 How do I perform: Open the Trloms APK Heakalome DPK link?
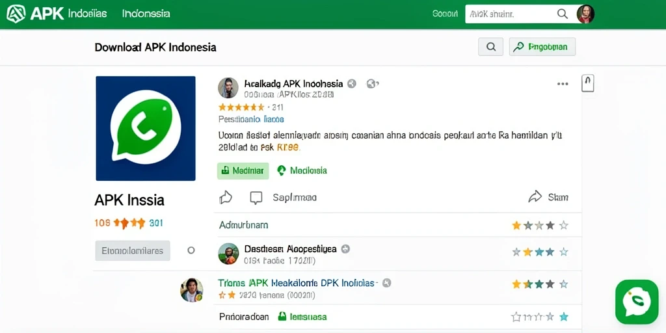coord(297,283)
